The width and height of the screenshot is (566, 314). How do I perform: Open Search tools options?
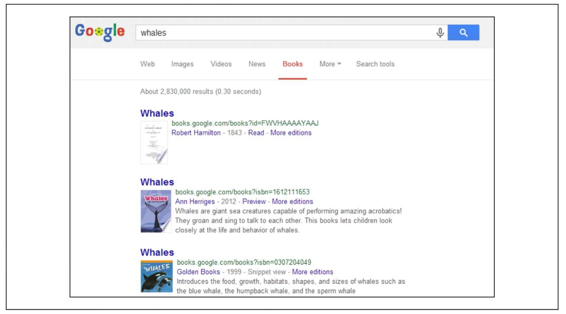pyautogui.click(x=375, y=64)
